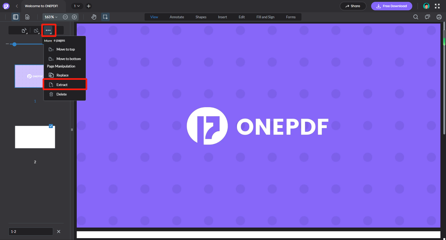The image size is (446, 240).
Task: Click the More three-dots pages button
Action: click(x=48, y=30)
